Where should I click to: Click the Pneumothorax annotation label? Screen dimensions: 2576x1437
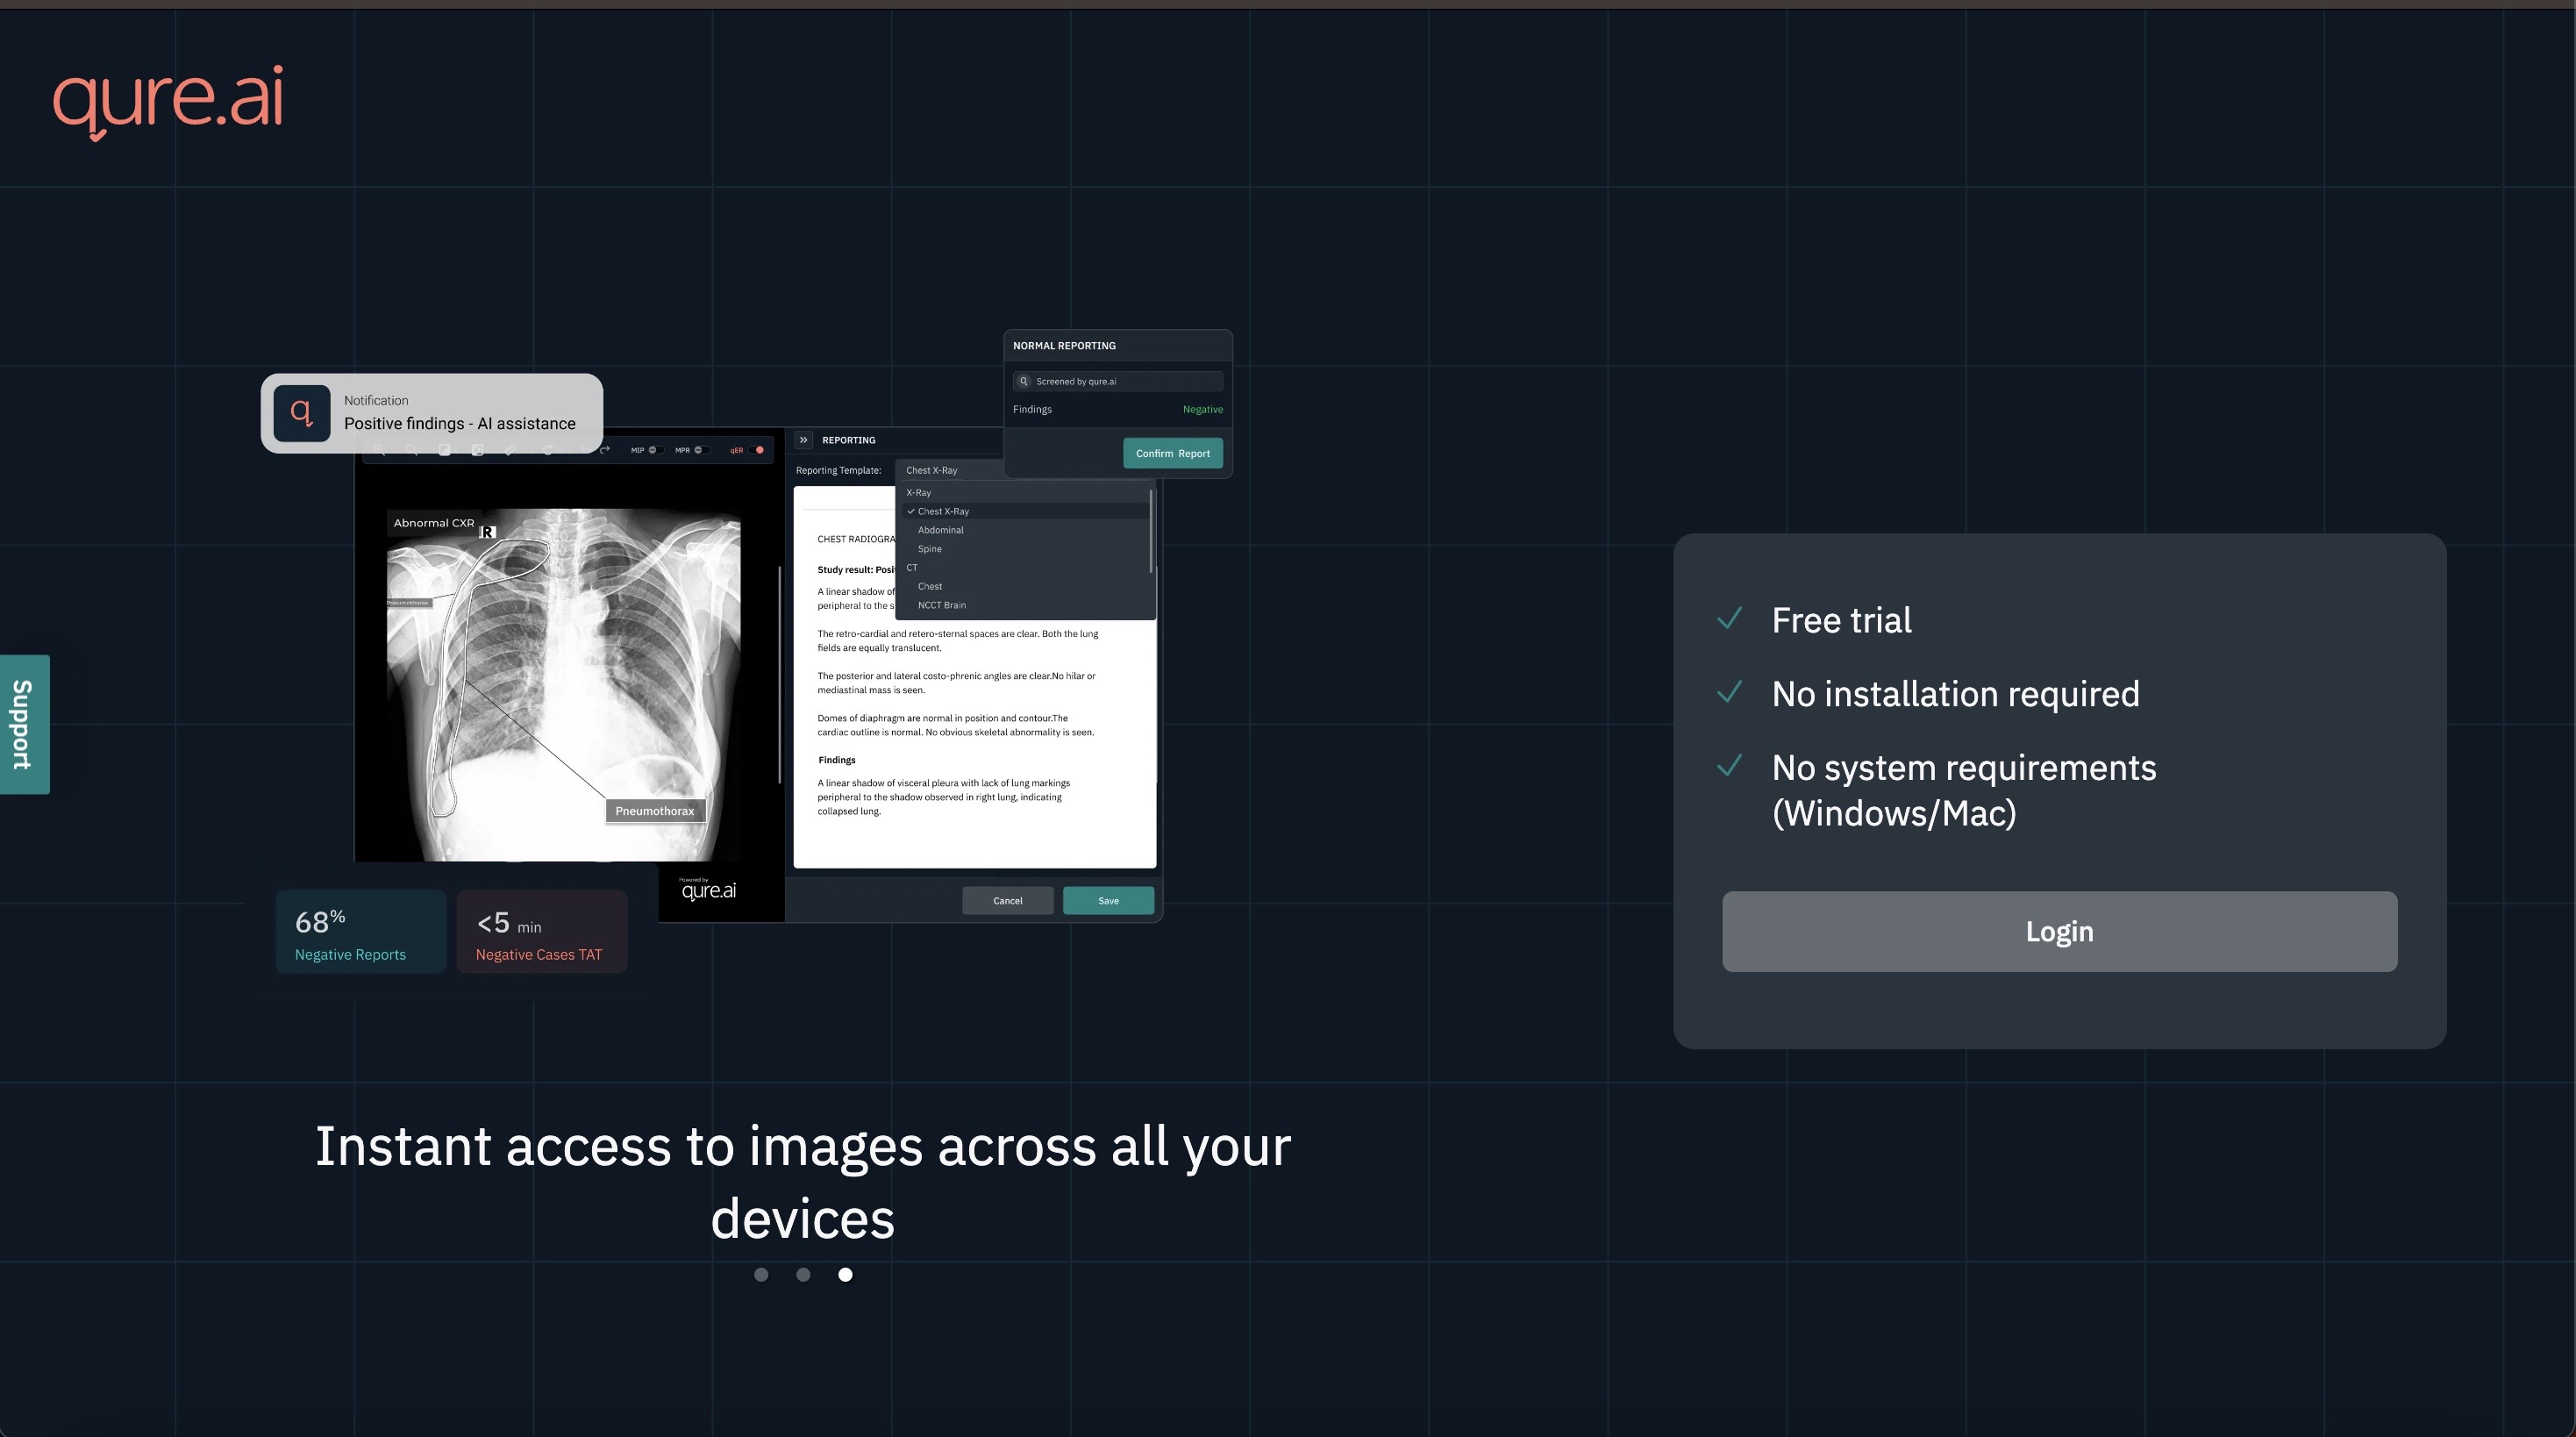655,811
